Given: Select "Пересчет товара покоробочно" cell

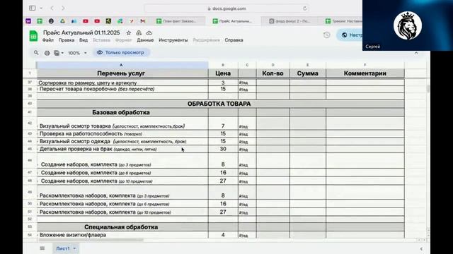Looking at the screenshot, I should (122, 90).
